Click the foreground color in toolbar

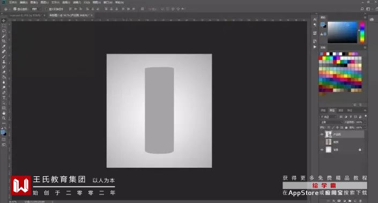pyautogui.click(x=3, y=132)
